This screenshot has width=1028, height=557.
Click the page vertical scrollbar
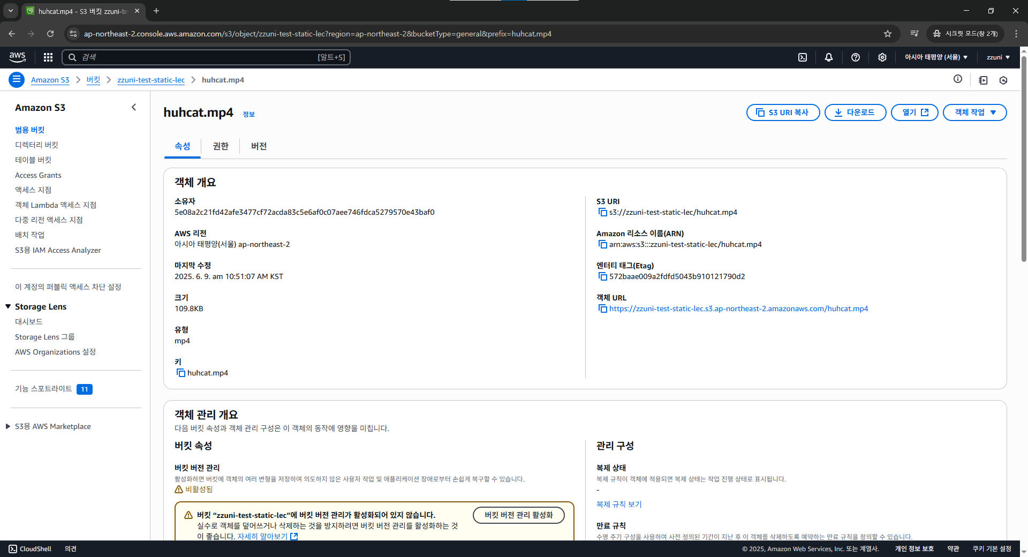[x=1024, y=158]
